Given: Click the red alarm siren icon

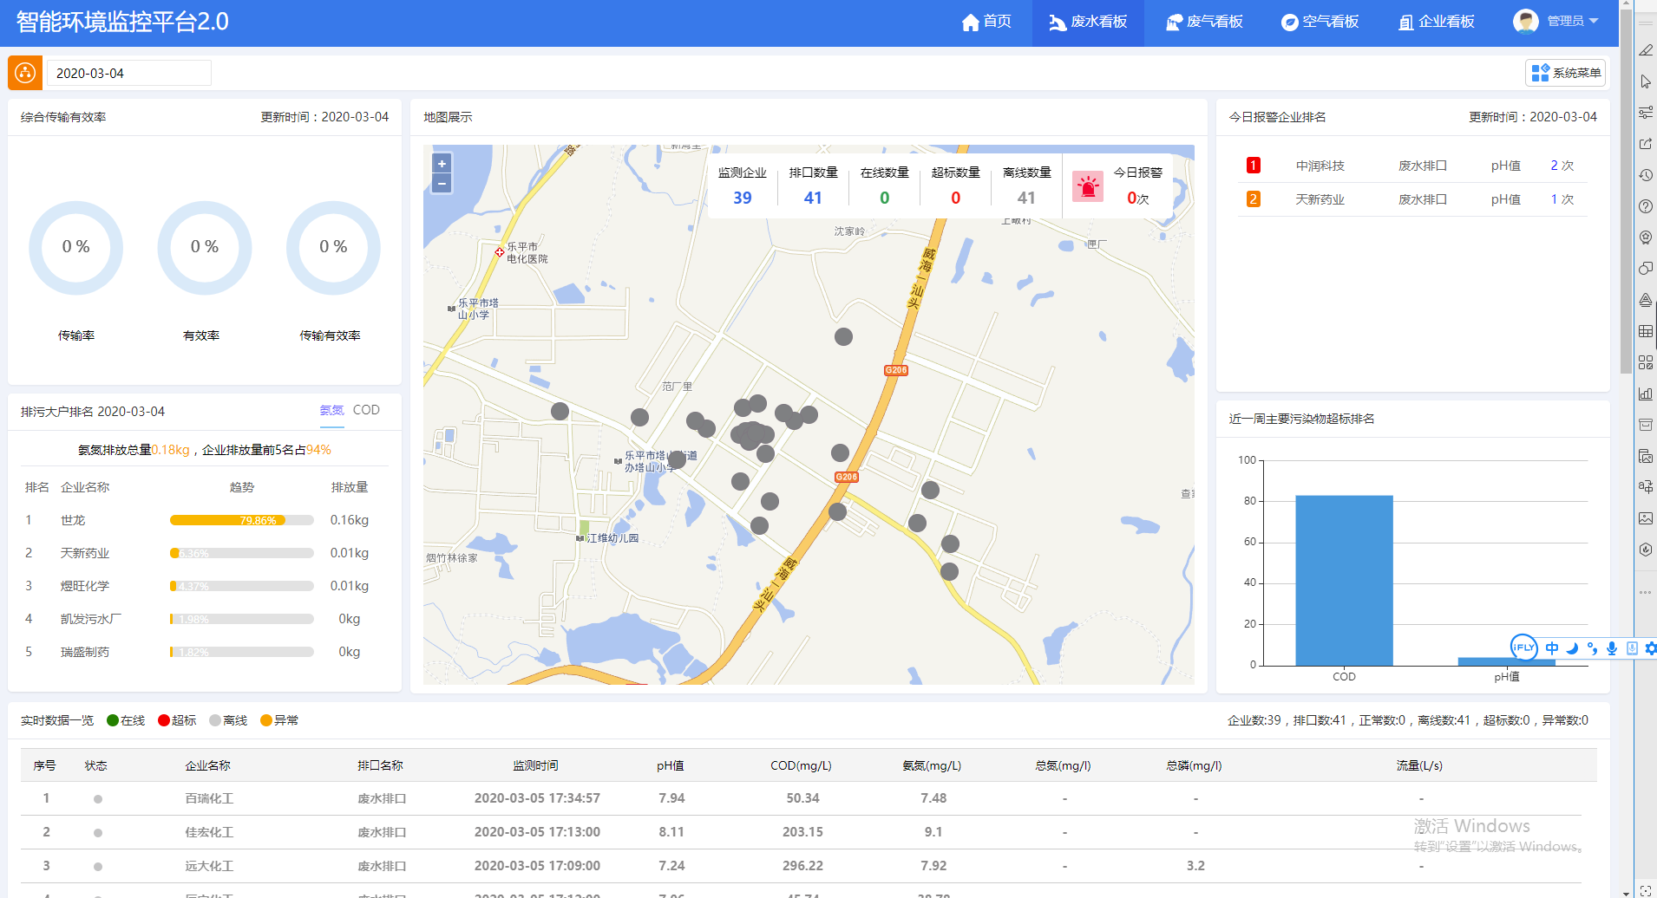Looking at the screenshot, I should click(x=1087, y=186).
